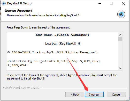Click the license scrollbar up arrow
The image size is (130, 101).
120,35
